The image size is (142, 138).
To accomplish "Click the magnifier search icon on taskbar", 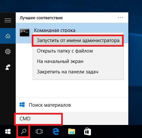I will (x=23, y=131).
